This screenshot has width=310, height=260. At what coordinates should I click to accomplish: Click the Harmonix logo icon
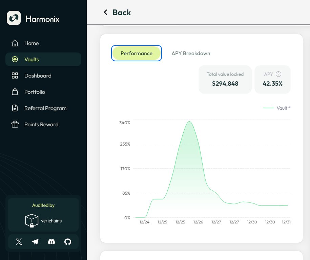(14, 18)
